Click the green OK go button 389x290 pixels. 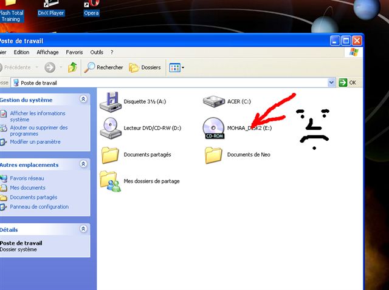click(x=348, y=83)
